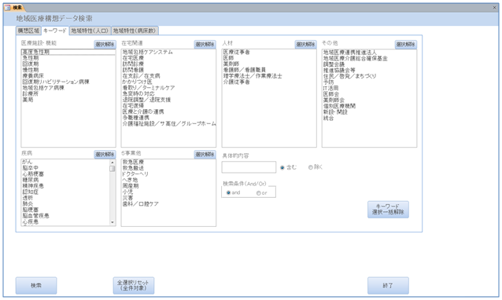Image resolution: width=502 pixels, height=300 pixels.
Task: Click 選択解除 for その他 list
Action: (x=406, y=45)
